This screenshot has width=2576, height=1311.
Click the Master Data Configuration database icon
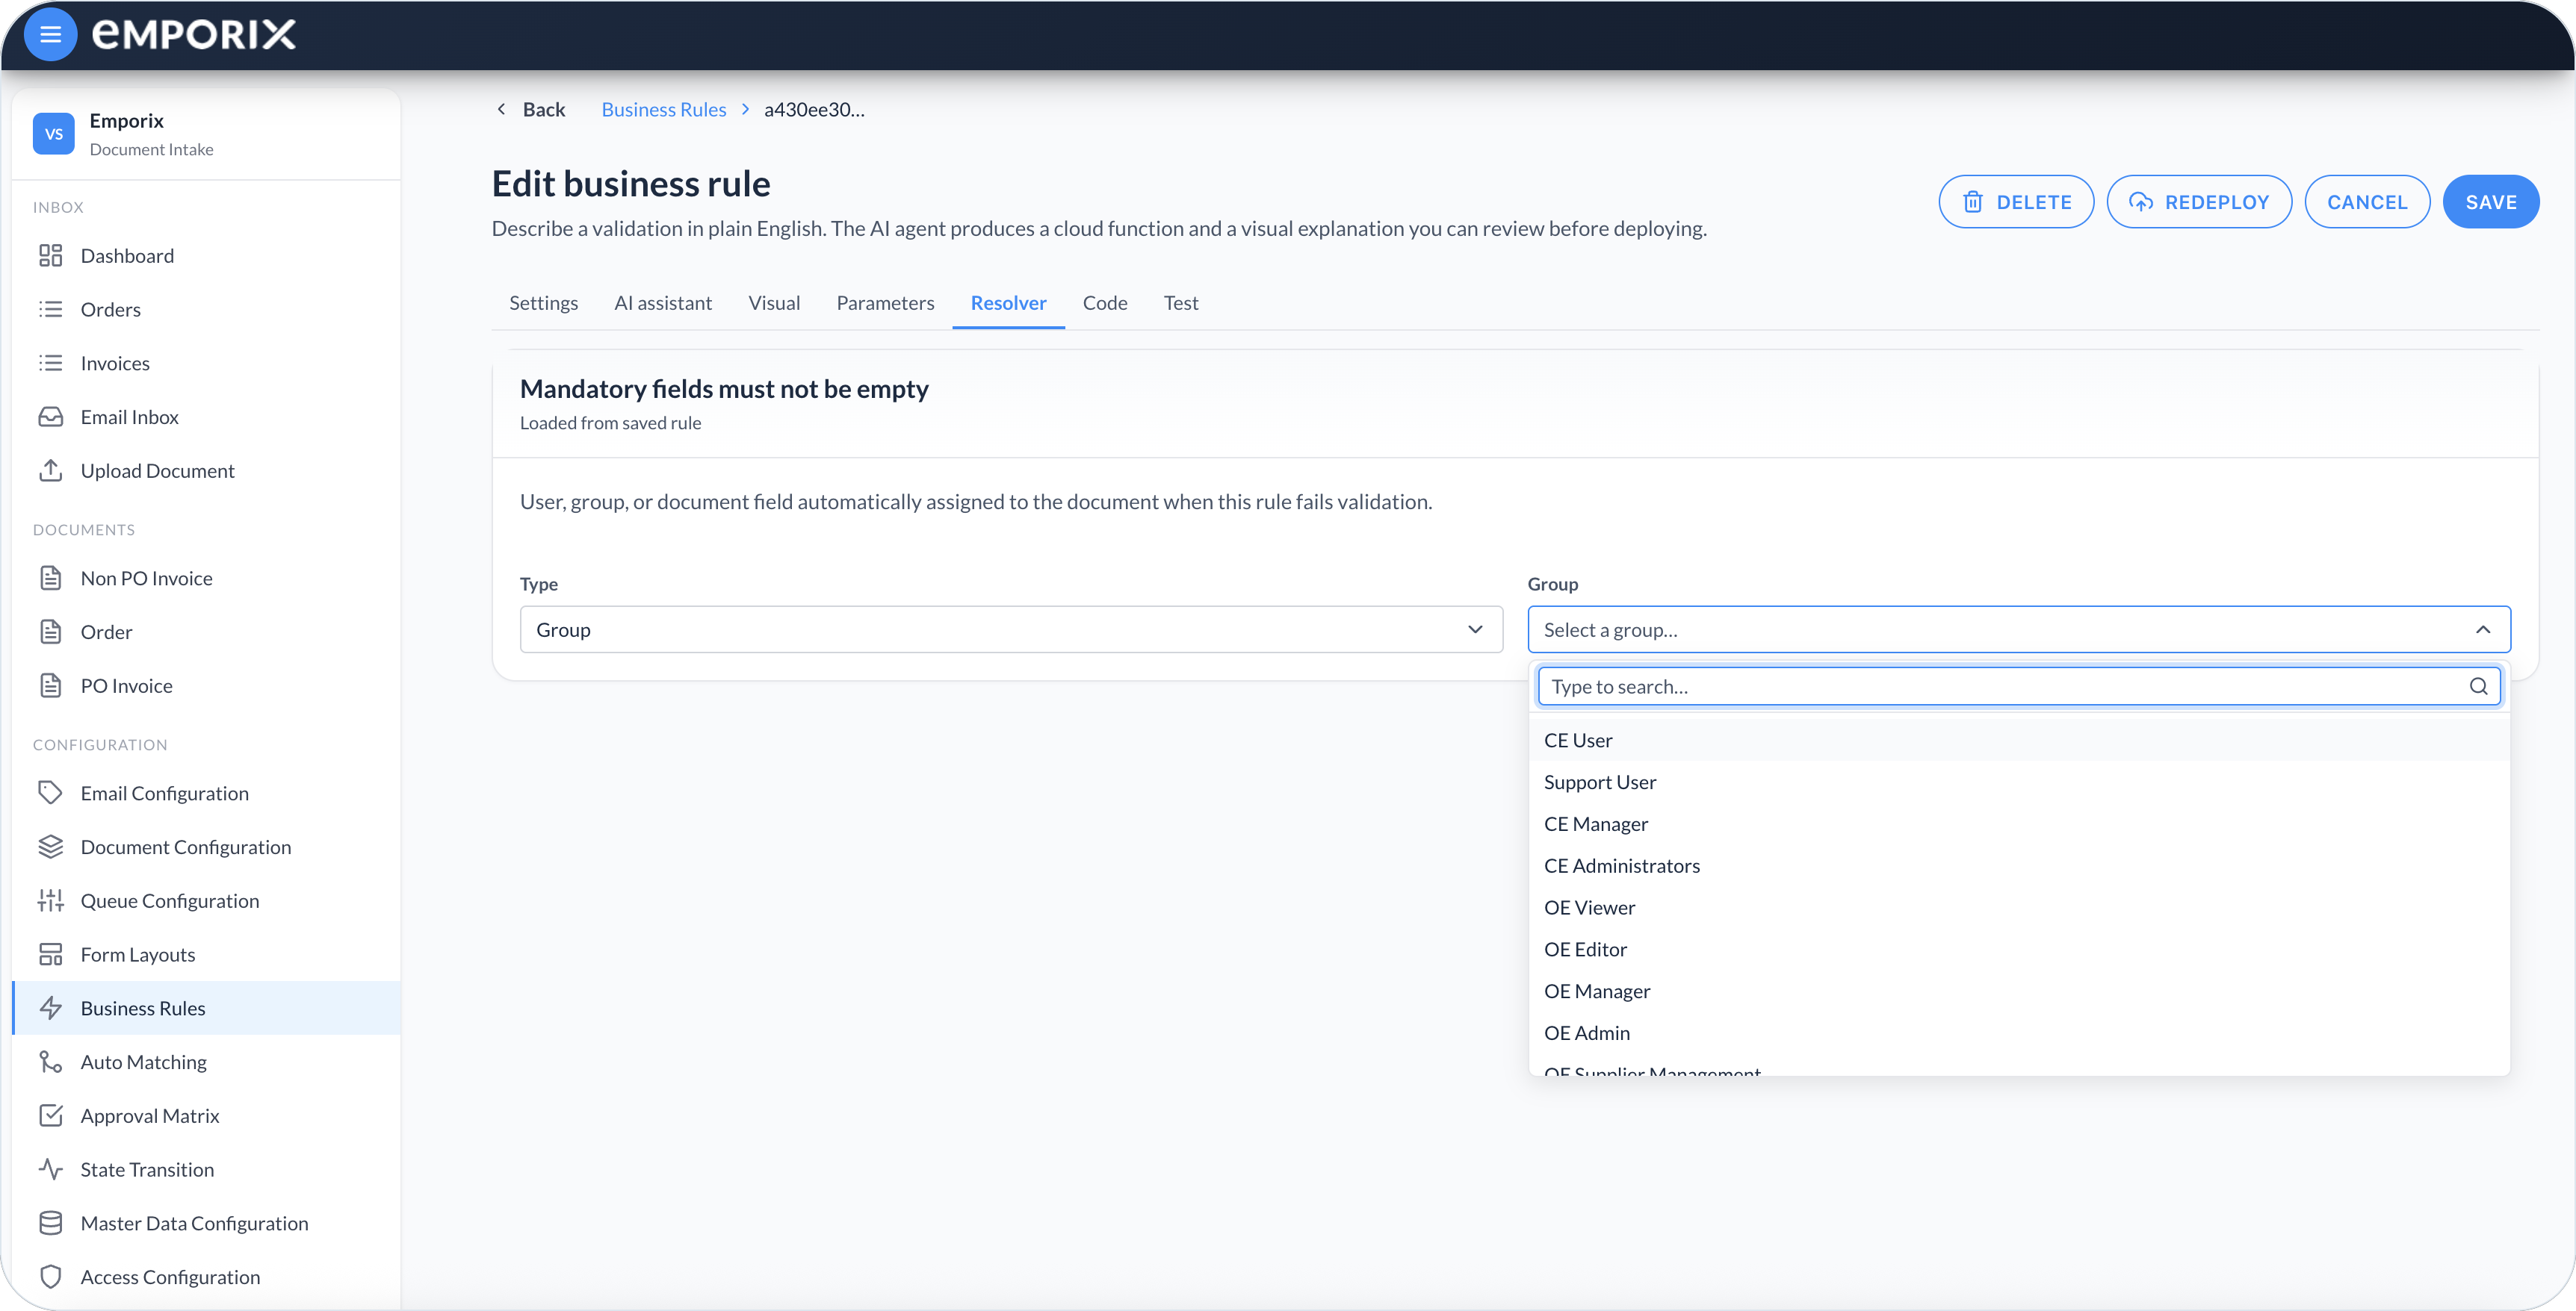pos(50,1224)
